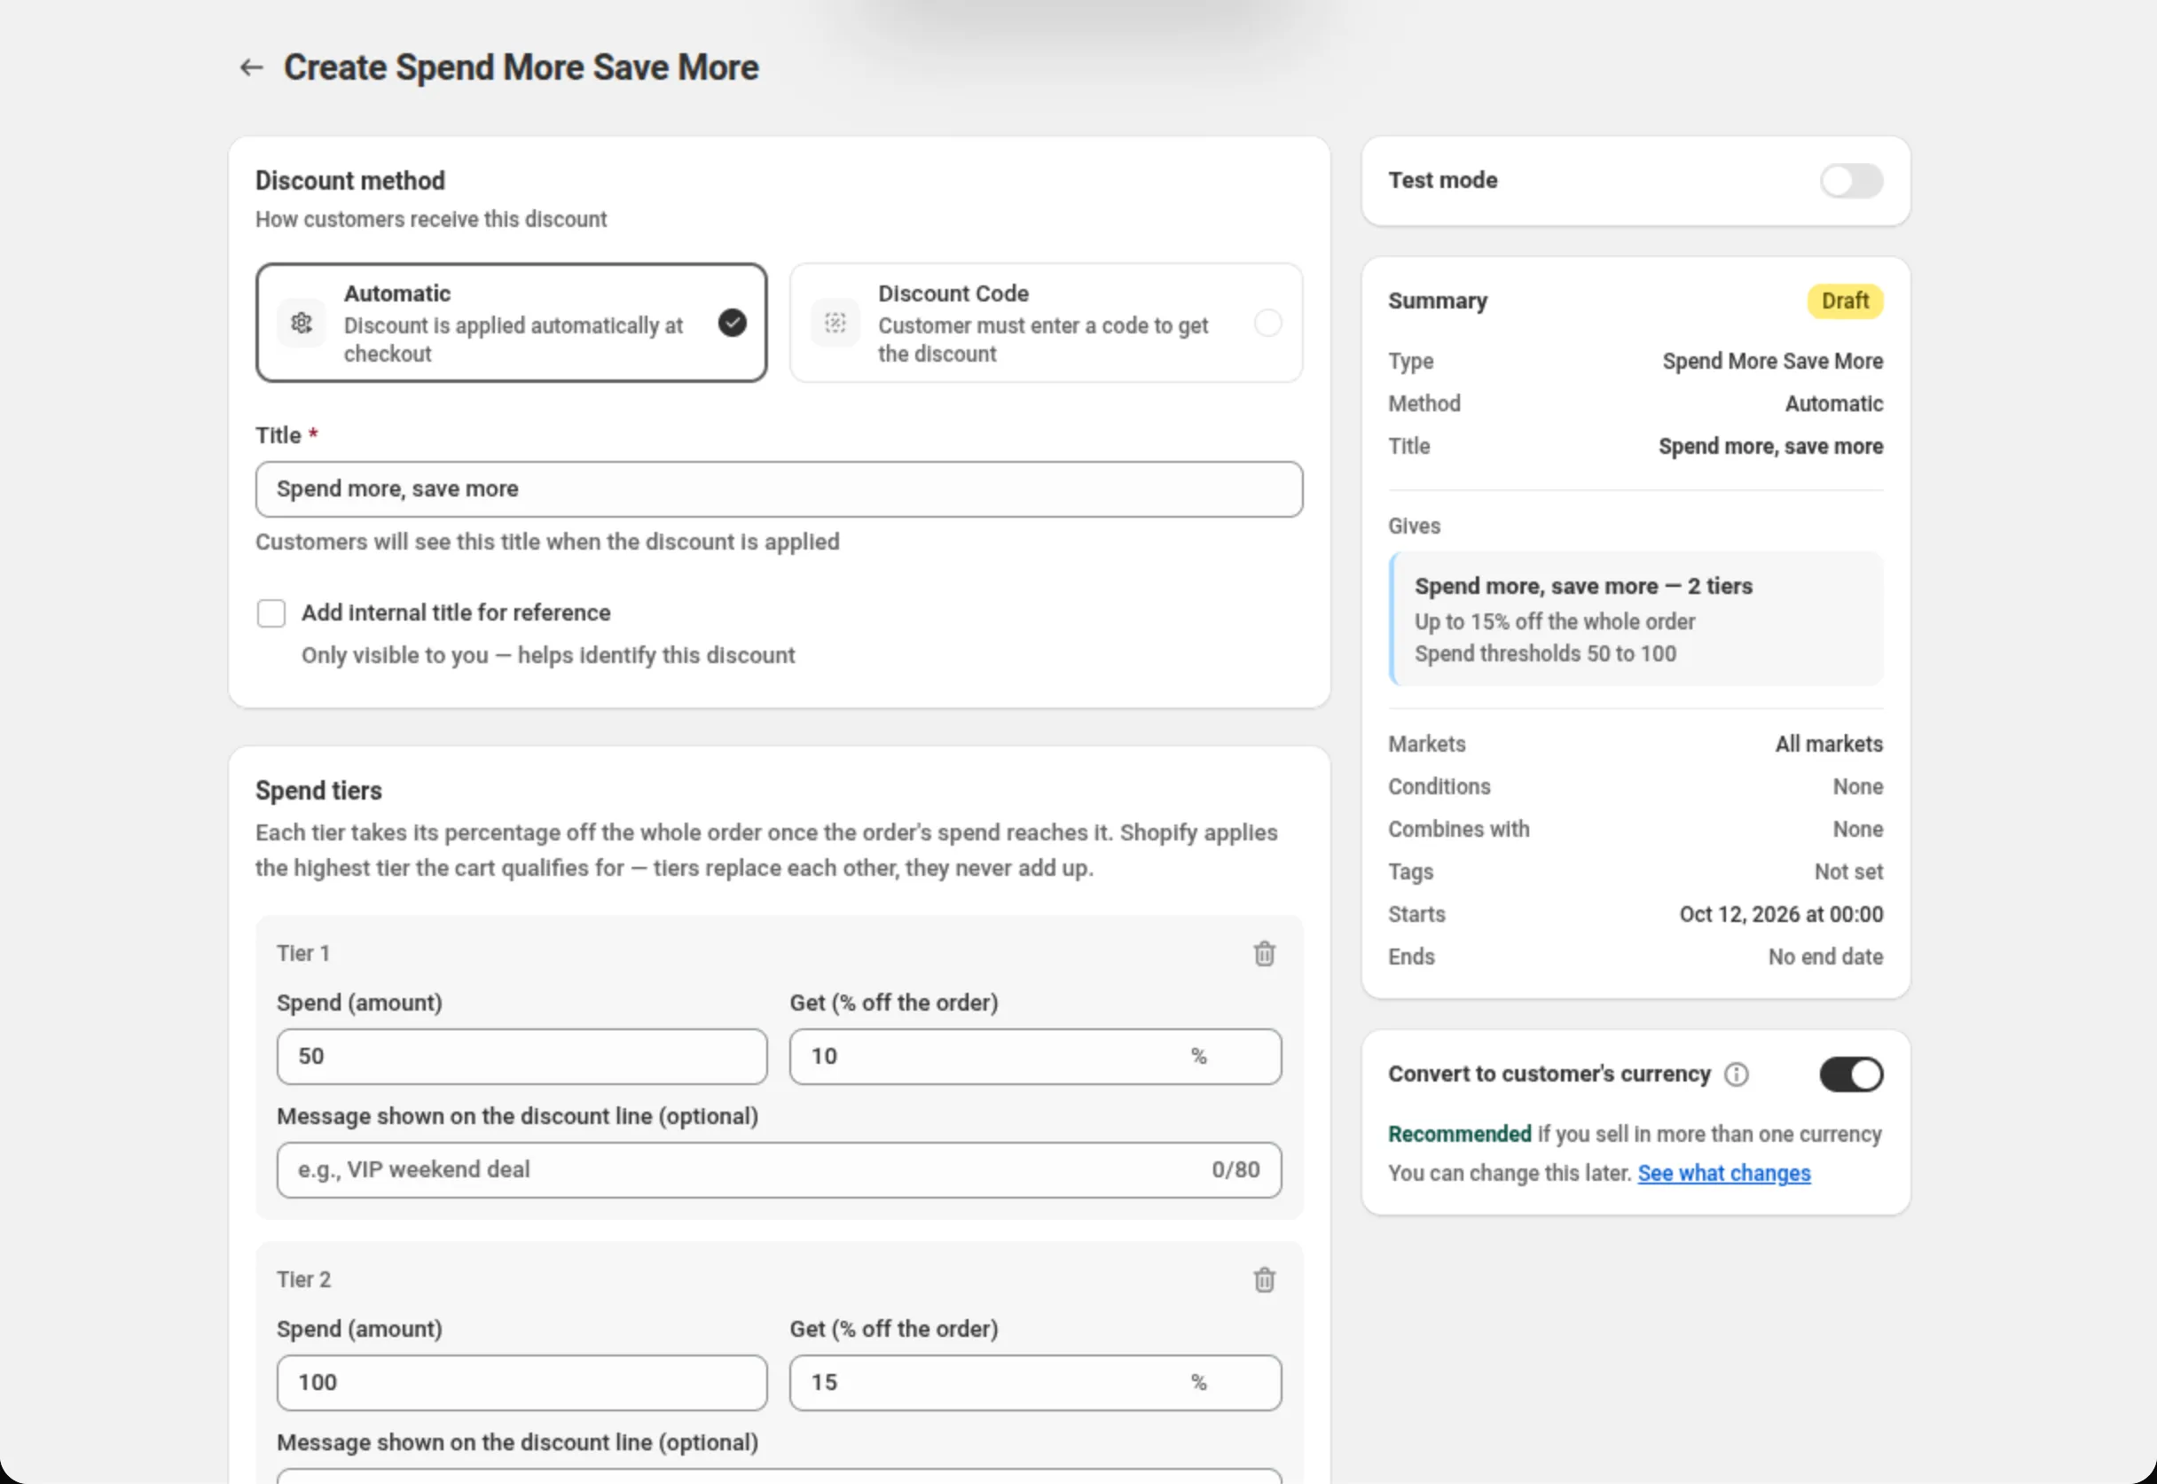Click the Spend tiers section heading
The height and width of the screenshot is (1484, 2157).
(x=319, y=792)
